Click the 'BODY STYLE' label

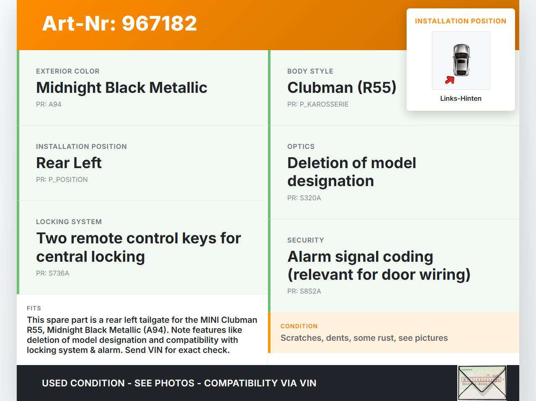310,71
